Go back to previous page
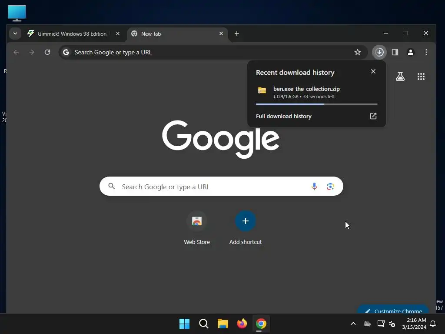The width and height of the screenshot is (445, 334). click(x=16, y=52)
